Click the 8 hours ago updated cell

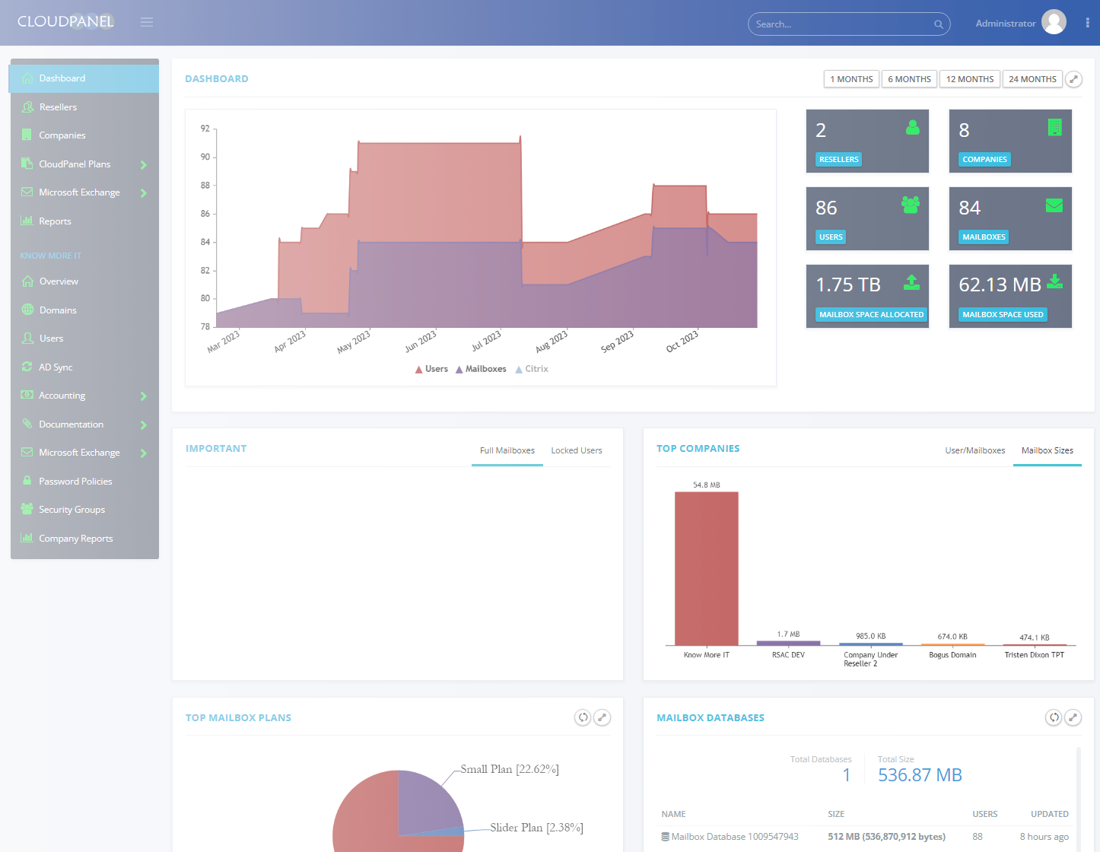click(1044, 837)
